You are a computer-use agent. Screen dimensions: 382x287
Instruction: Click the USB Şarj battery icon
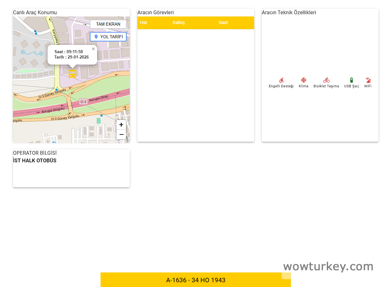(351, 80)
